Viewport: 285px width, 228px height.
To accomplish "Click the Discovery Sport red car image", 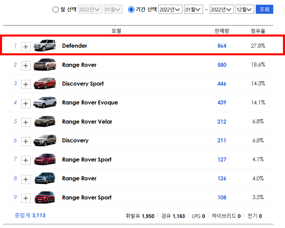I will pyautogui.click(x=45, y=84).
